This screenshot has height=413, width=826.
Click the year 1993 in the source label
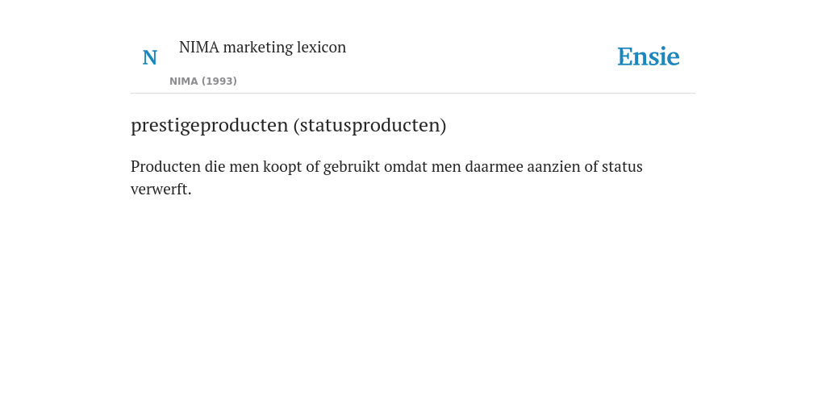click(219, 81)
